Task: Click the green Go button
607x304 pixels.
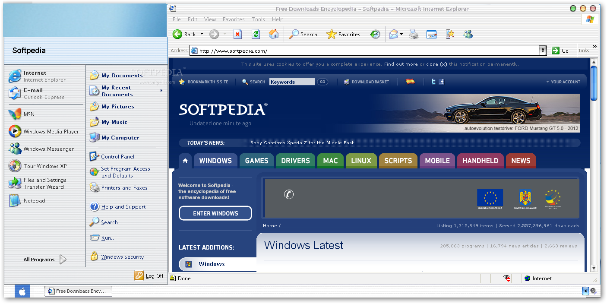Action: pos(560,51)
